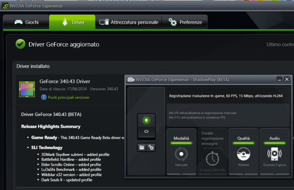The width and height of the screenshot is (294, 190).
Task: Open the Preferenze tab
Action: [184, 22]
